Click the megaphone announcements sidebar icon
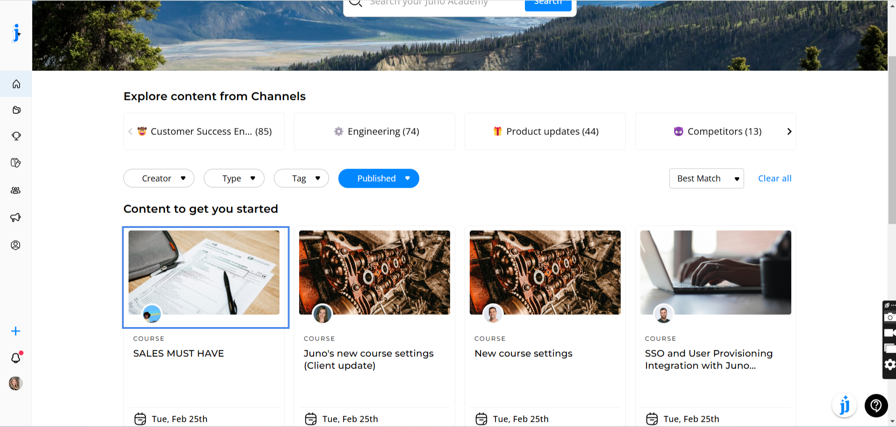The width and height of the screenshot is (896, 427). pos(16,218)
